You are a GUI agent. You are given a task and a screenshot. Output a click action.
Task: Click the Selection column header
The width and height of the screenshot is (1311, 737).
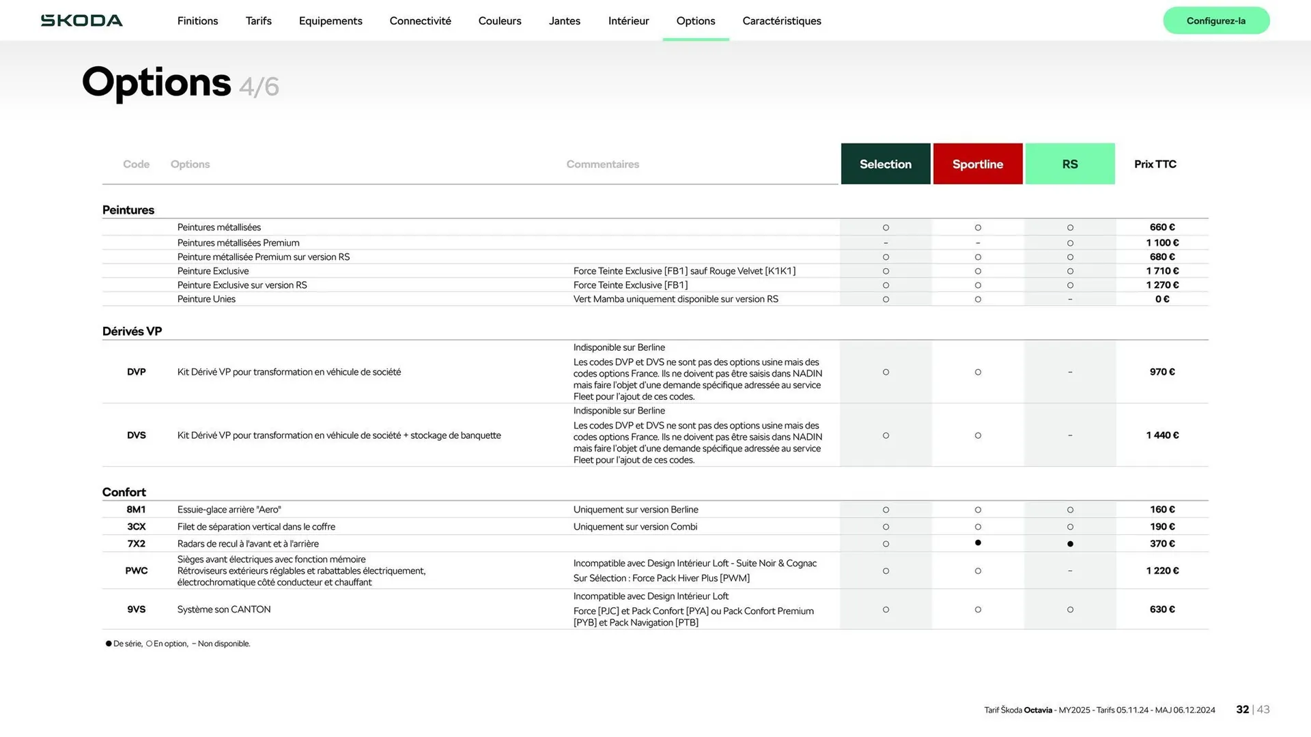point(885,164)
